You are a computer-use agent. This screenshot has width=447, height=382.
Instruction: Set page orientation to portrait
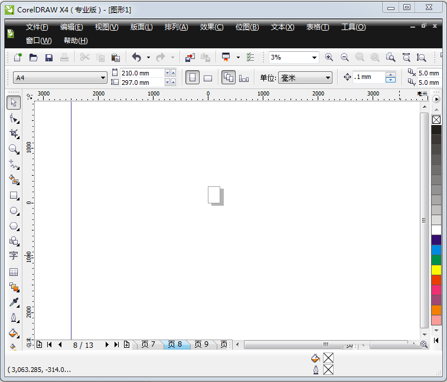(192, 77)
